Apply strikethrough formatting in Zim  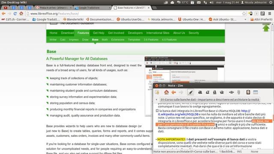pyautogui.click(x=222, y=92)
